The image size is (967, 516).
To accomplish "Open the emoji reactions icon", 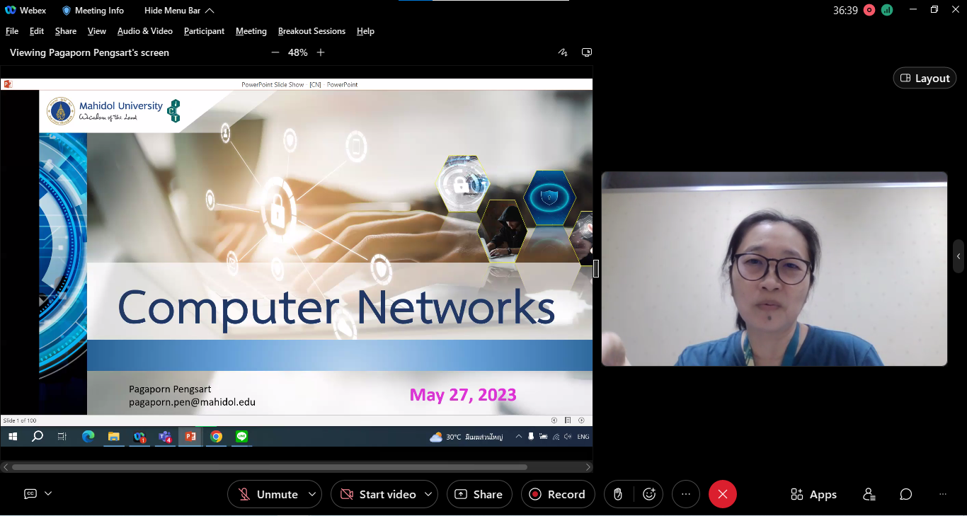I will pos(649,494).
